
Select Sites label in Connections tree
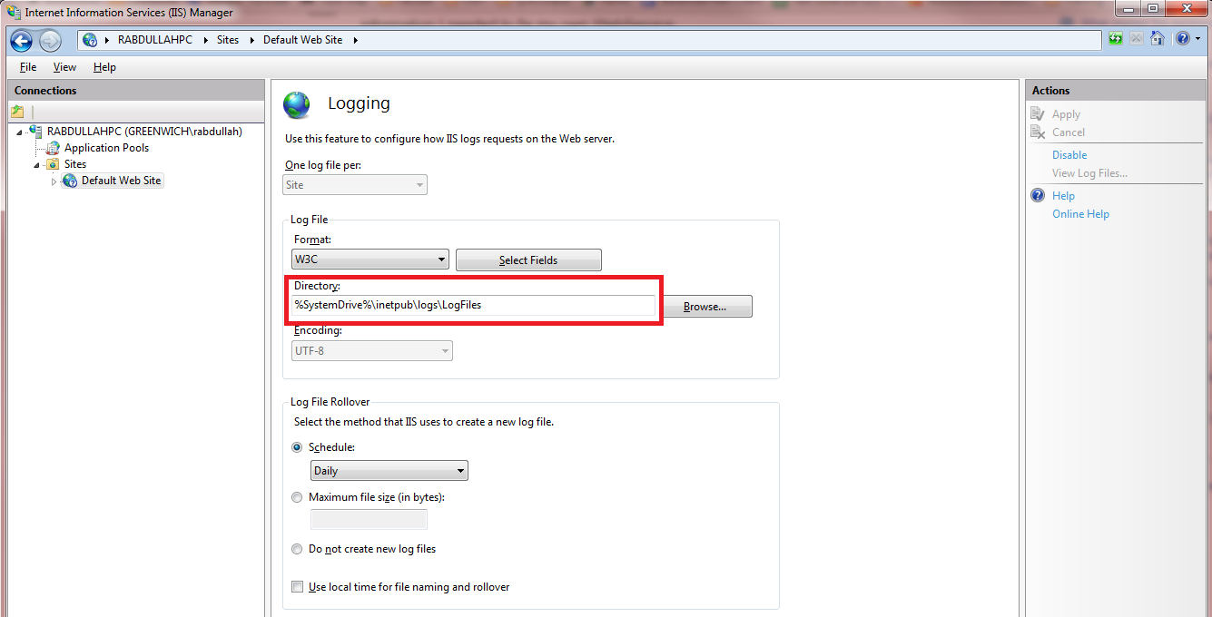click(x=75, y=164)
